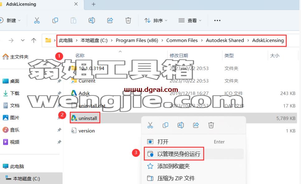Open 视频 in the sidebar

coord(11,142)
